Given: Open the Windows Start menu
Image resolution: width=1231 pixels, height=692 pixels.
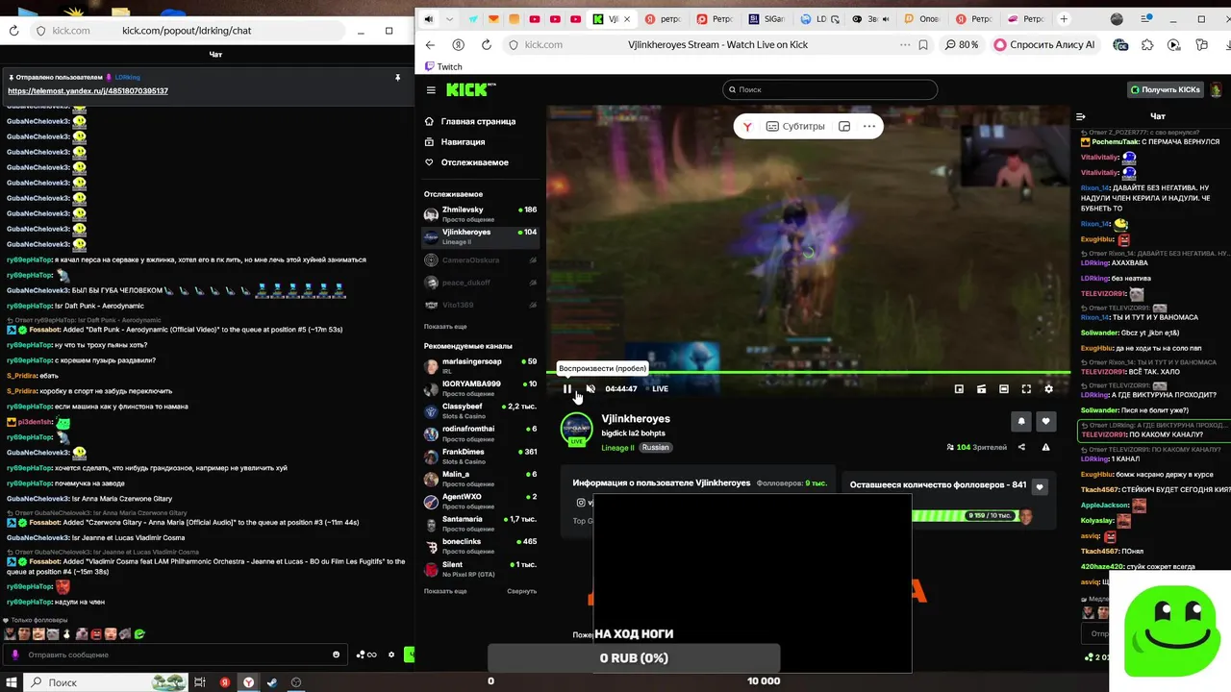Looking at the screenshot, I should click(x=12, y=682).
